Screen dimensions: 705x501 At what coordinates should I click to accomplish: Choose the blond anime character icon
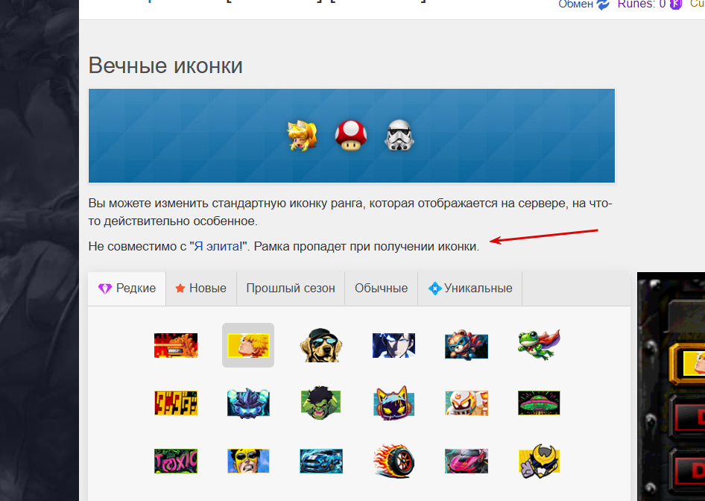248,345
